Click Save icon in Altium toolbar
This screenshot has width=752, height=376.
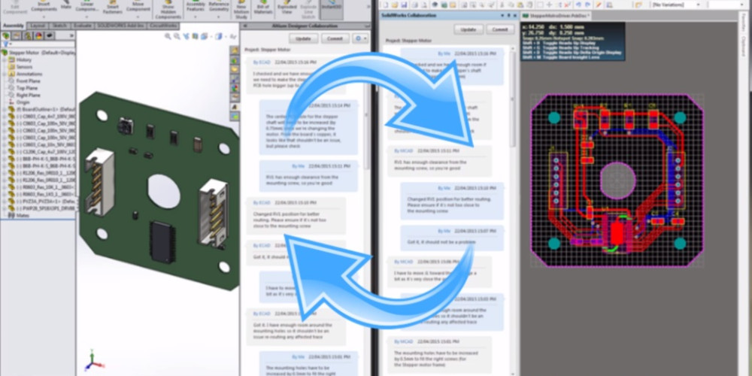click(404, 5)
